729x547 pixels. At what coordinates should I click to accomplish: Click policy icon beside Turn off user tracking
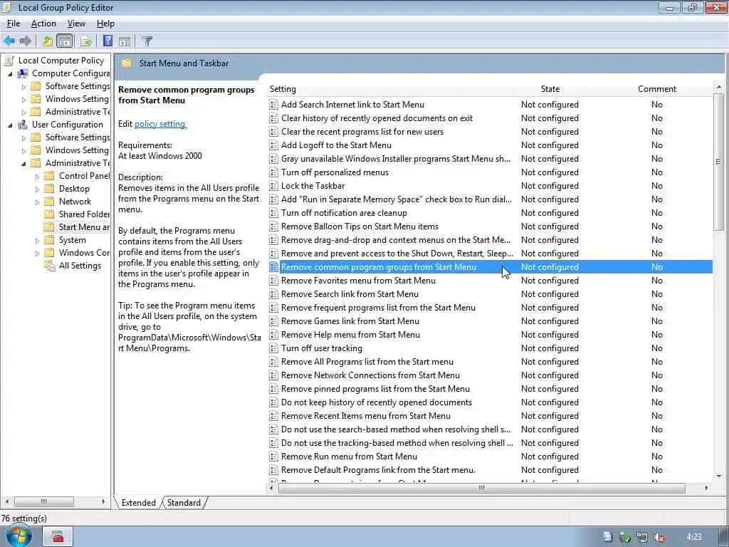(x=274, y=348)
